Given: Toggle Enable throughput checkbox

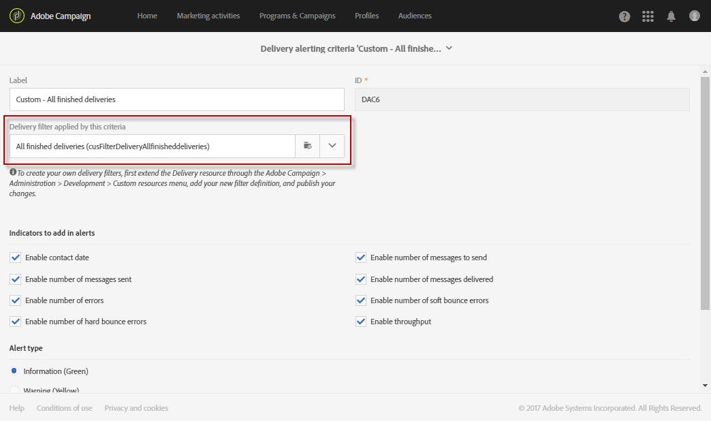Looking at the screenshot, I should [x=361, y=322].
